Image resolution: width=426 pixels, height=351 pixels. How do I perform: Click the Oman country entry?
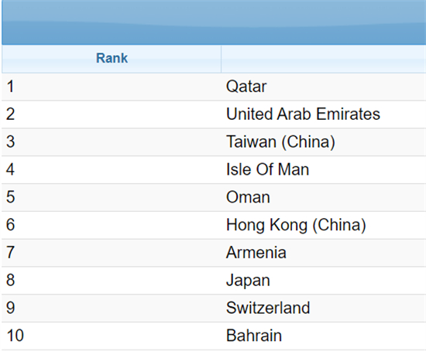point(248,197)
